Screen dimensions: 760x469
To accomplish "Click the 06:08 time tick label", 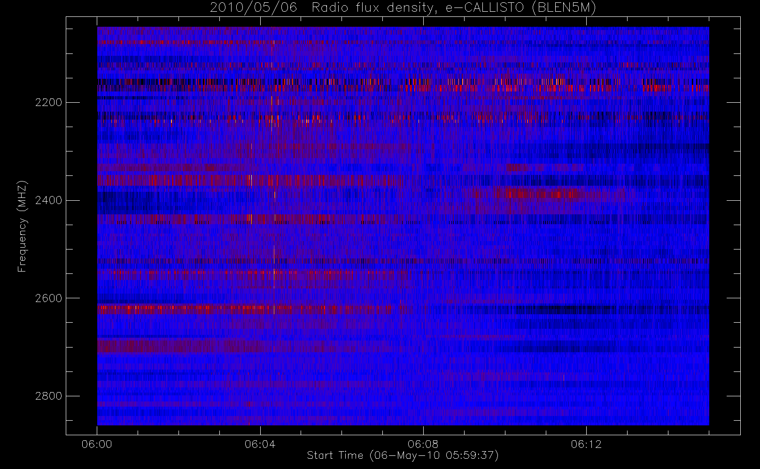I will pos(423,444).
